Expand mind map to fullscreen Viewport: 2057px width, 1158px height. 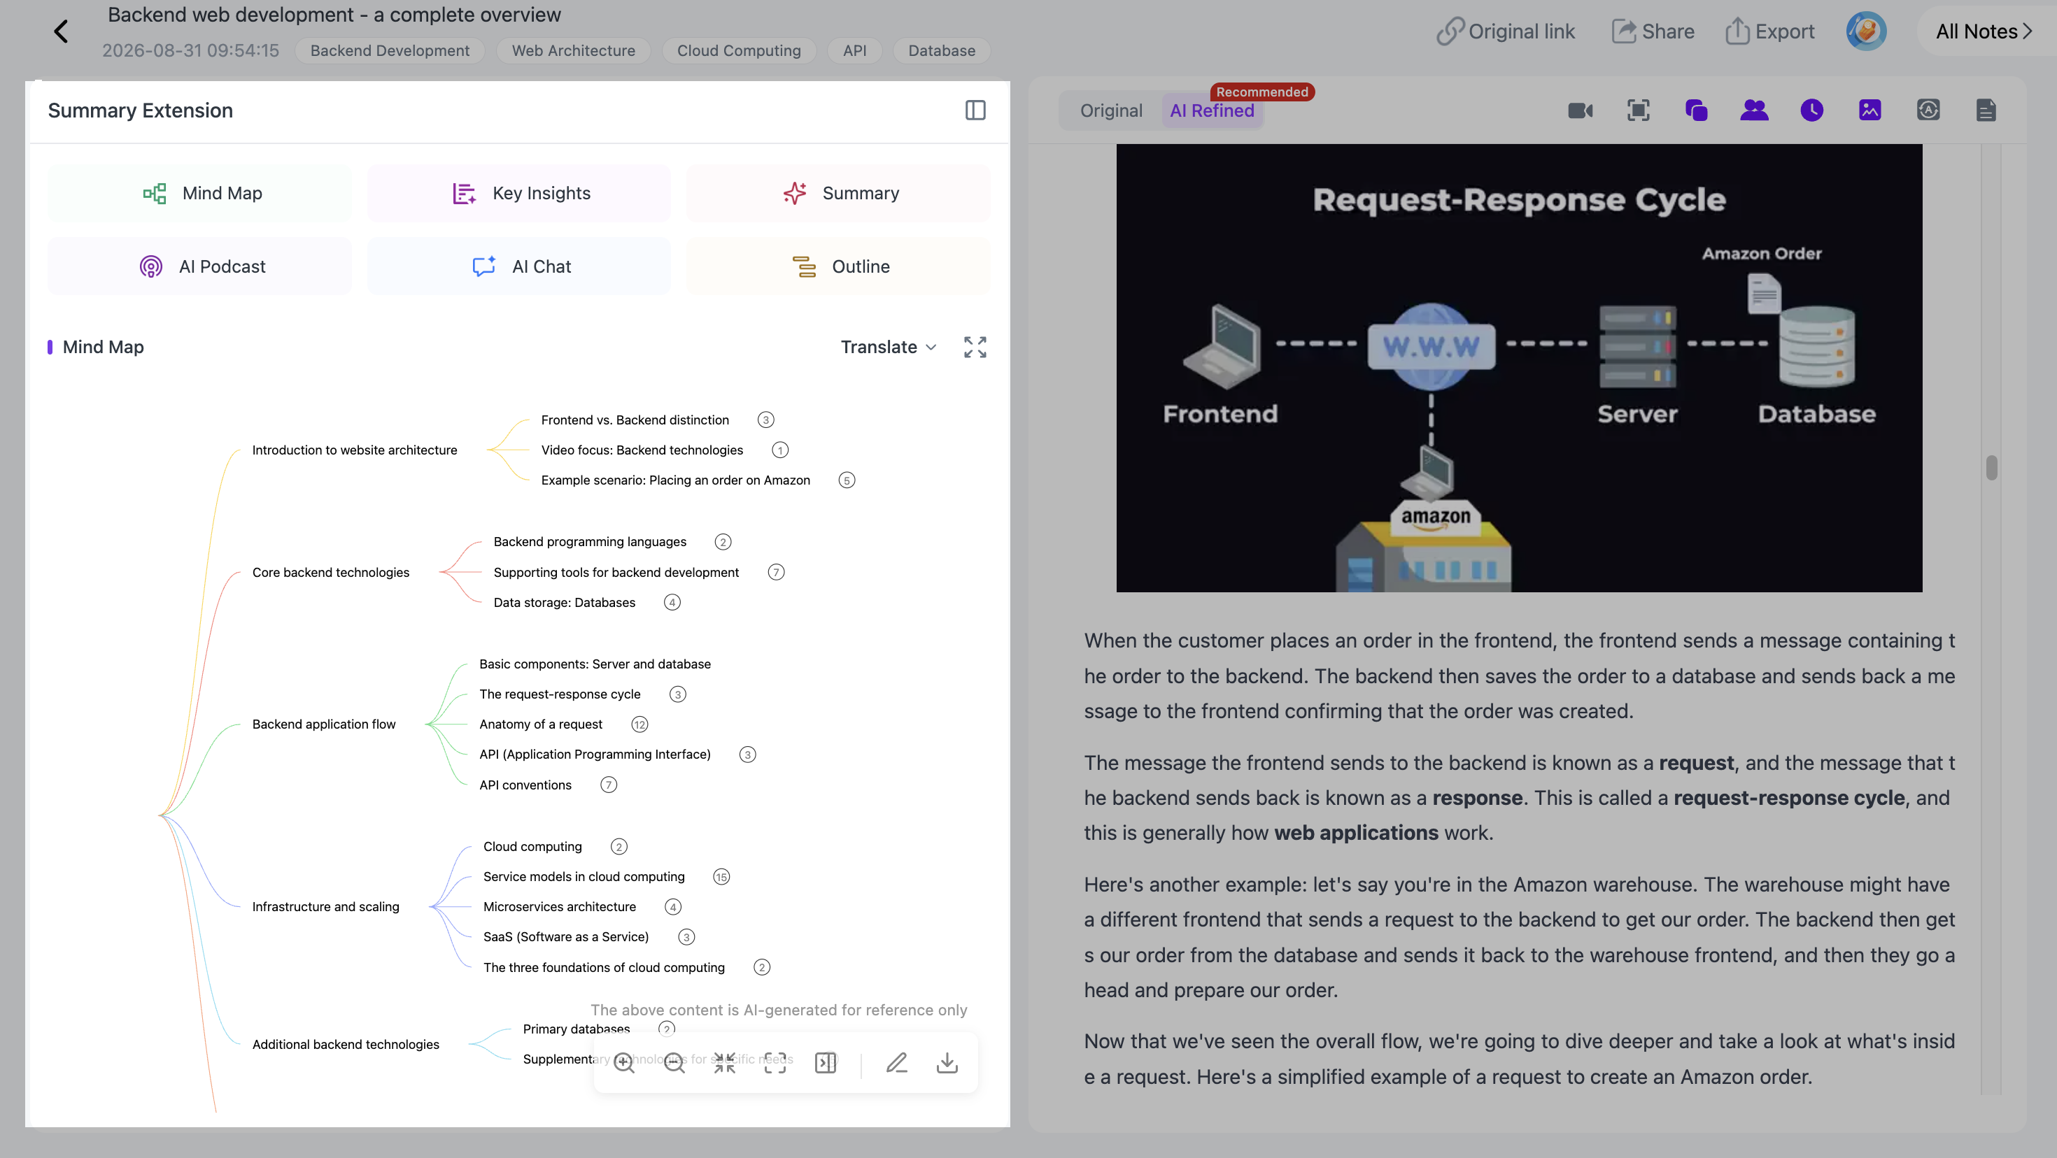click(975, 347)
